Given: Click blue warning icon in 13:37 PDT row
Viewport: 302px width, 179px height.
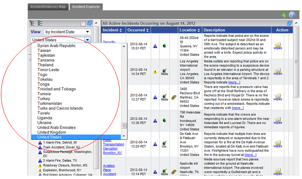Looking at the screenshot, I should coord(155,97).
